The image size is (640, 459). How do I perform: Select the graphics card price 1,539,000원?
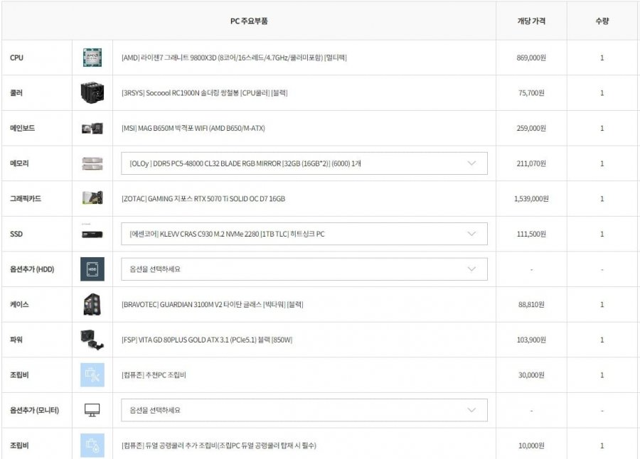point(531,199)
